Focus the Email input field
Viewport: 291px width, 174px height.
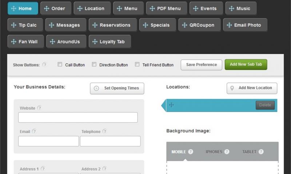(48, 141)
